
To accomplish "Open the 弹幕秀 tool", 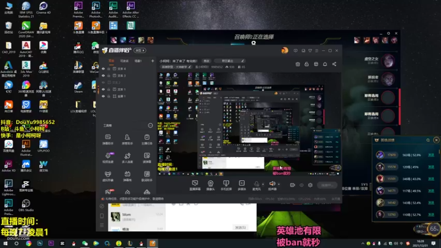I will point(127,176).
